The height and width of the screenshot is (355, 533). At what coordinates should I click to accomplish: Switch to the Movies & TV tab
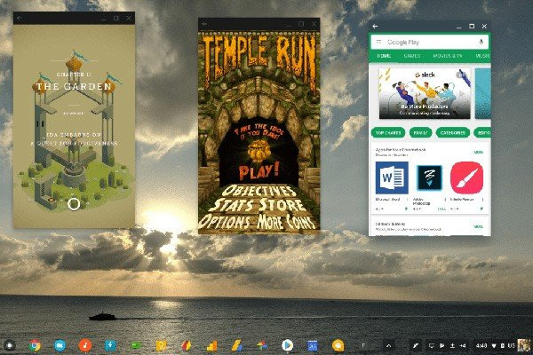[449, 55]
